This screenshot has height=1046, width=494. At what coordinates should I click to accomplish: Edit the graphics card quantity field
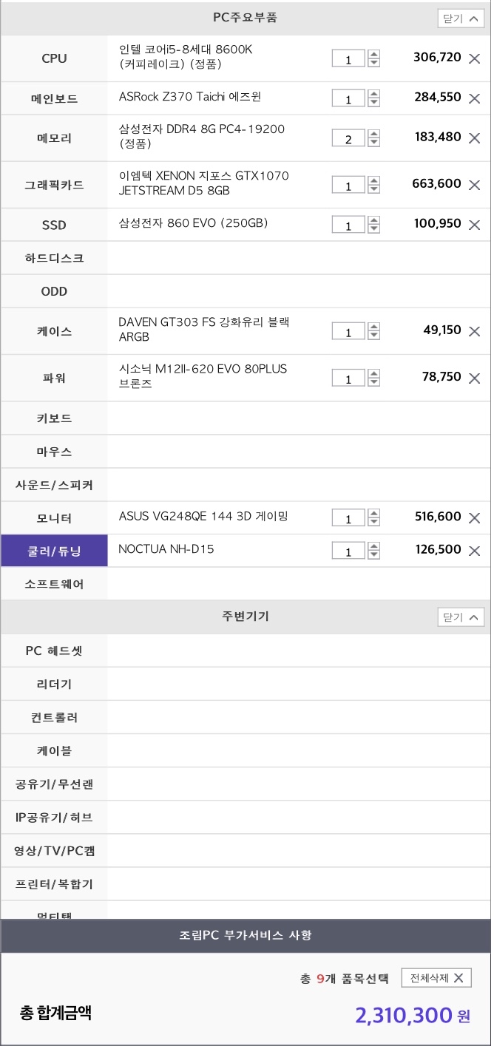click(348, 186)
